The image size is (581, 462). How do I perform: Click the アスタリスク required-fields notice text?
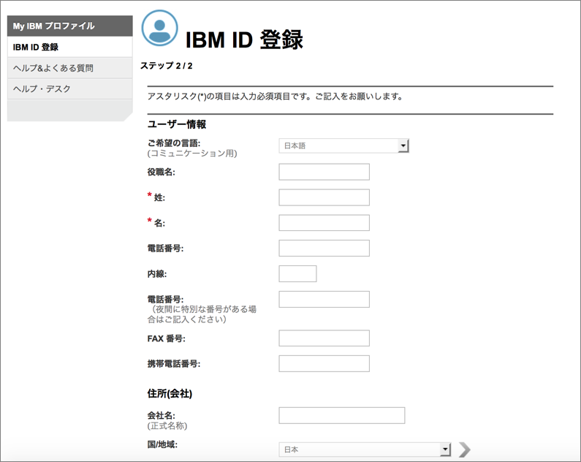click(275, 96)
